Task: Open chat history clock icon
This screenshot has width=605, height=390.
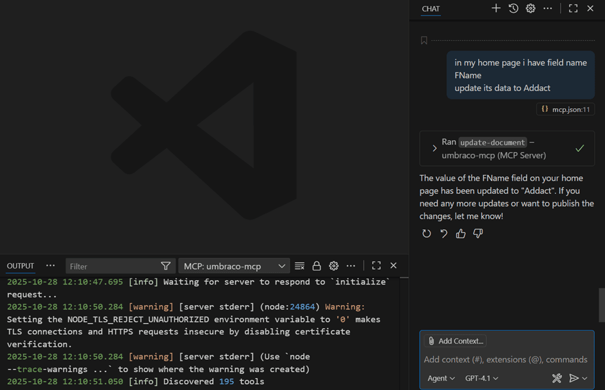Action: pos(513,8)
